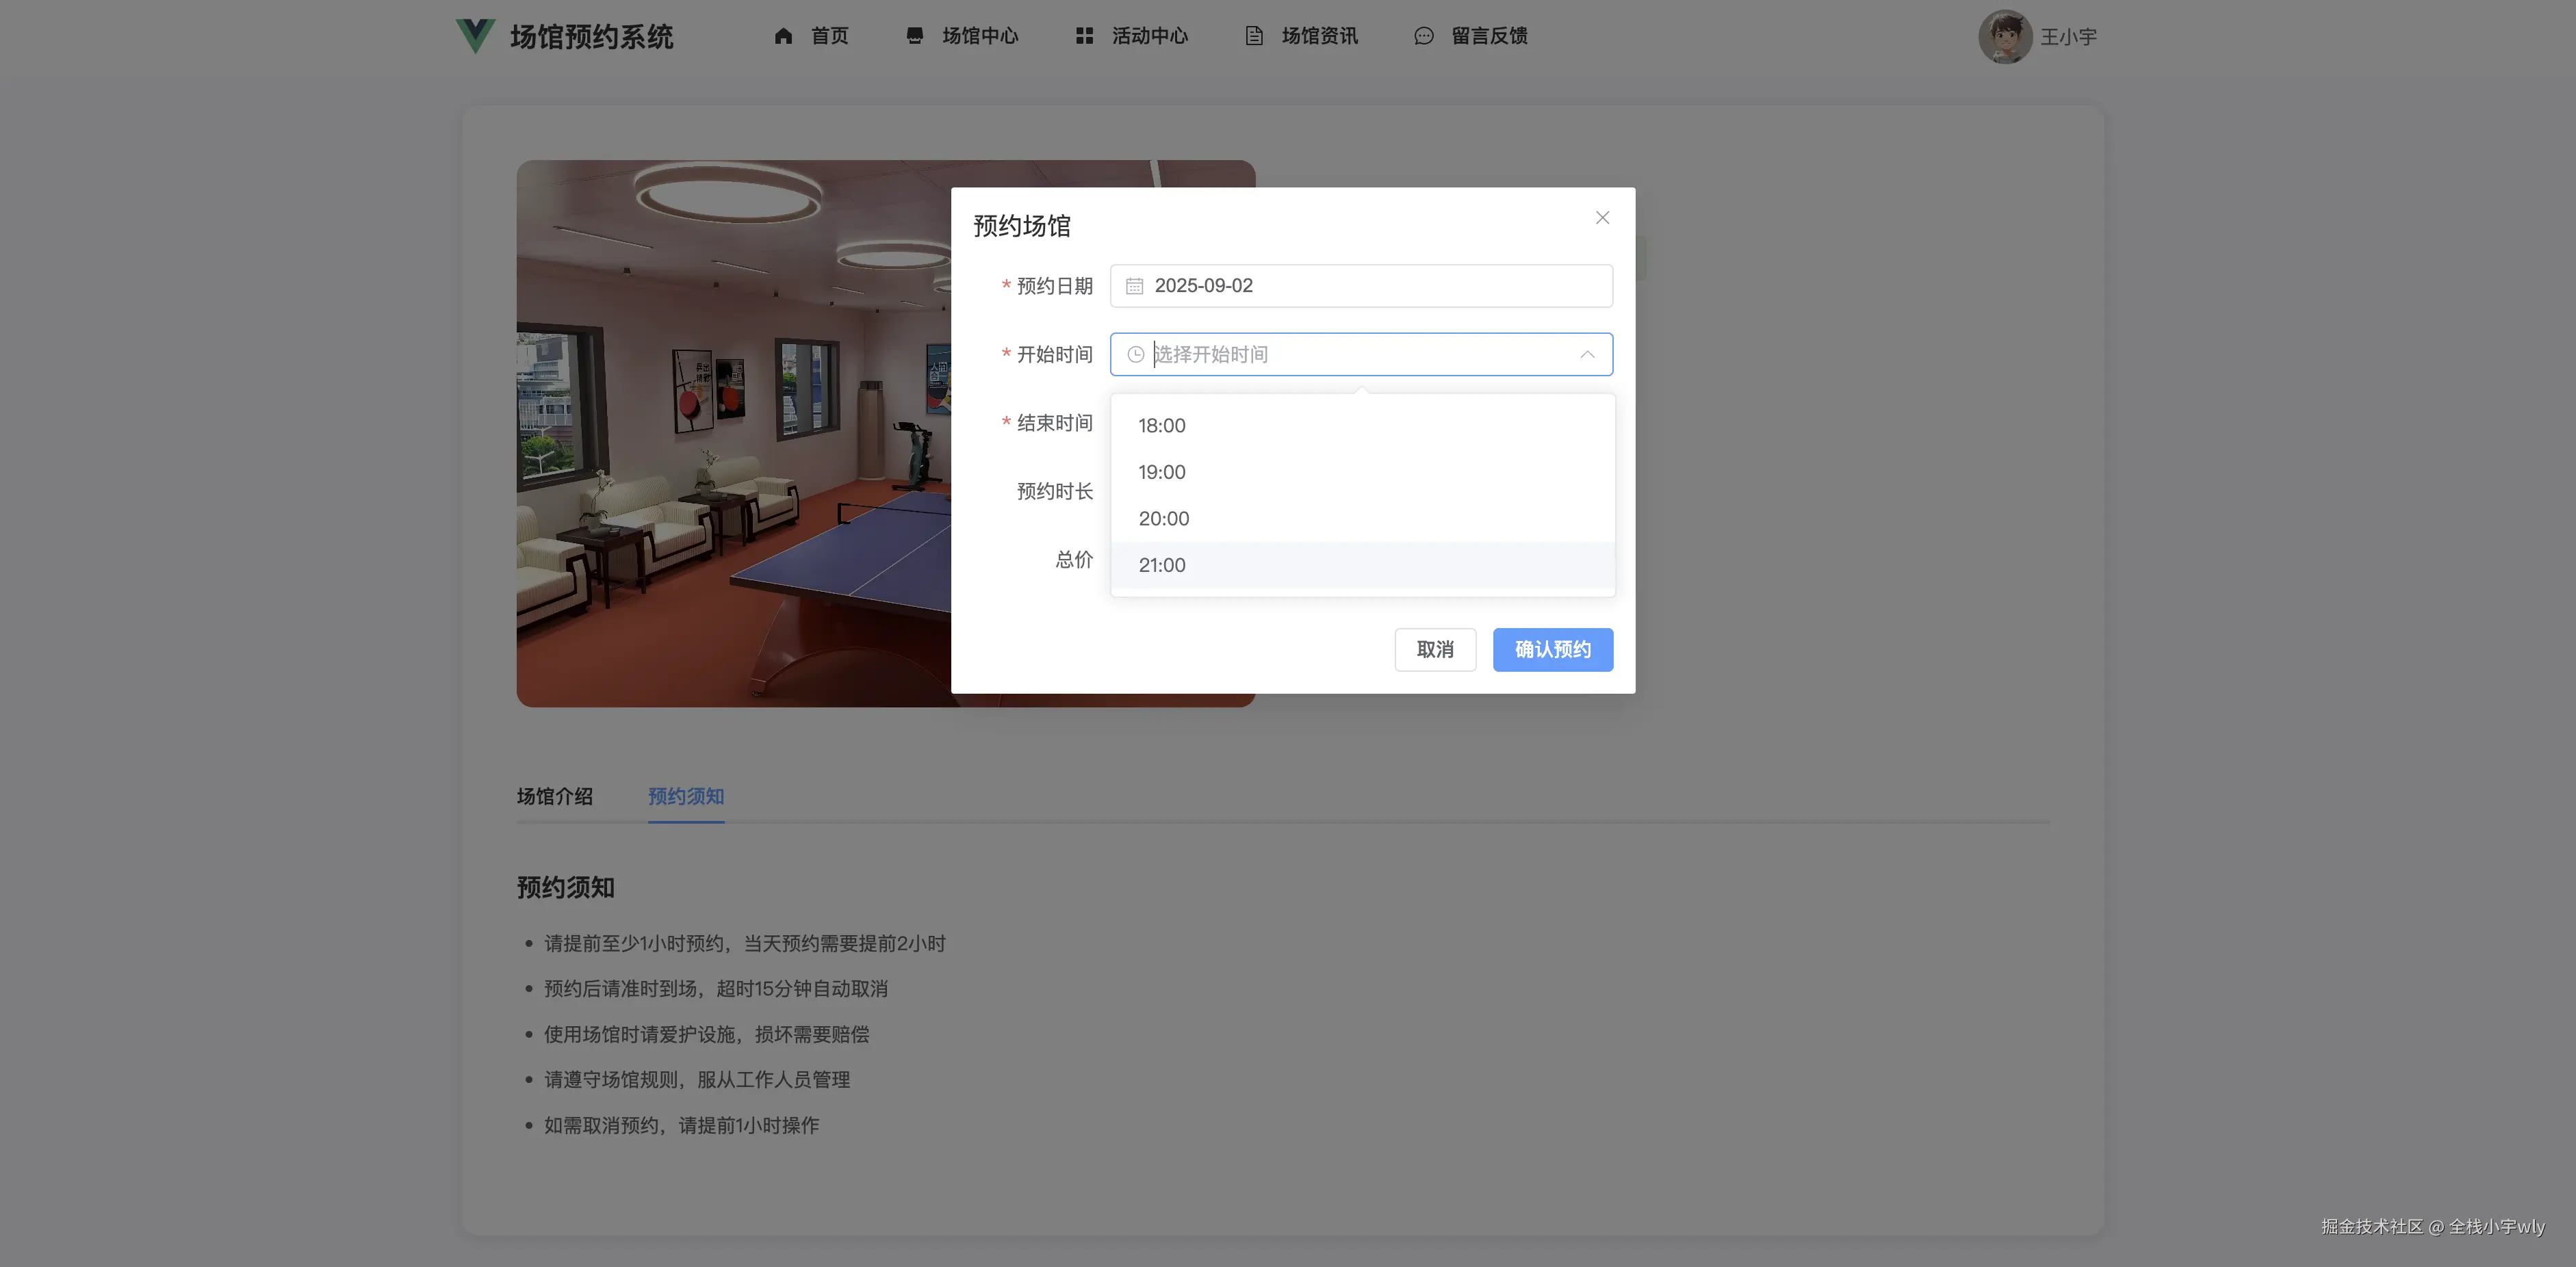Click the 活动中心 grid icon

(x=1084, y=36)
